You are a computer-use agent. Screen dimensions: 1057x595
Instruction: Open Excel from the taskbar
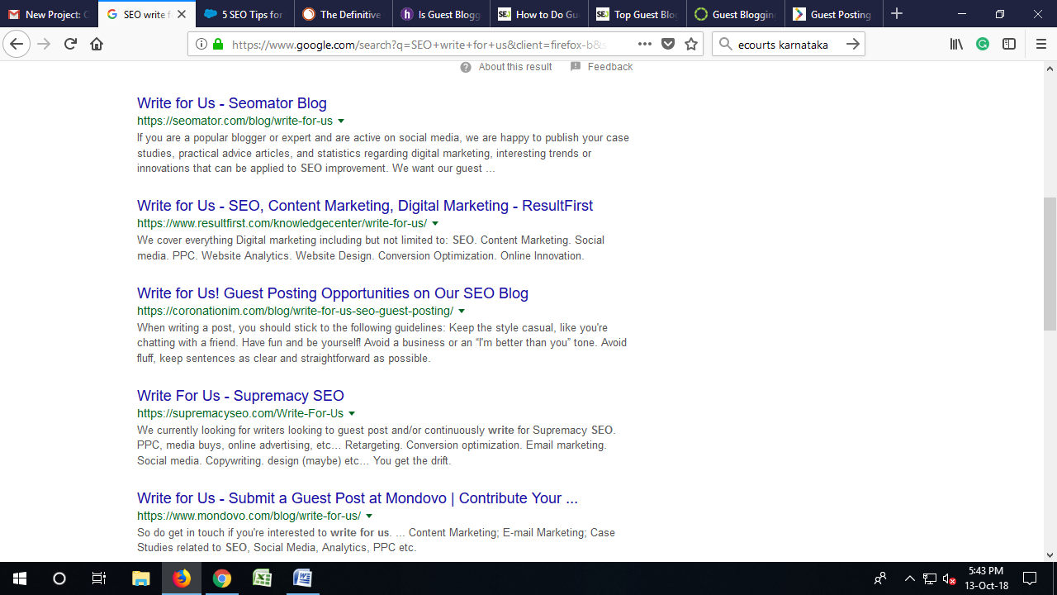coord(262,578)
